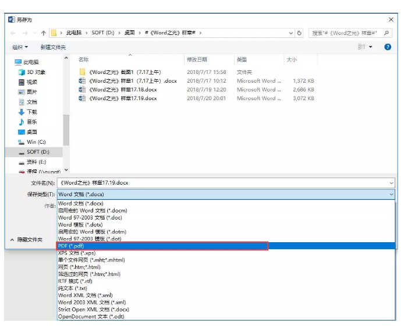This screenshot has height=333, width=411.
Task: Choose Word 模板 (*.dotx) option
Action: [226, 225]
